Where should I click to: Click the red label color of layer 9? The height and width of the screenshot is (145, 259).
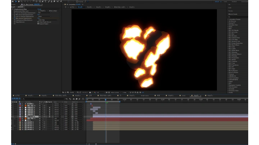click(20, 119)
